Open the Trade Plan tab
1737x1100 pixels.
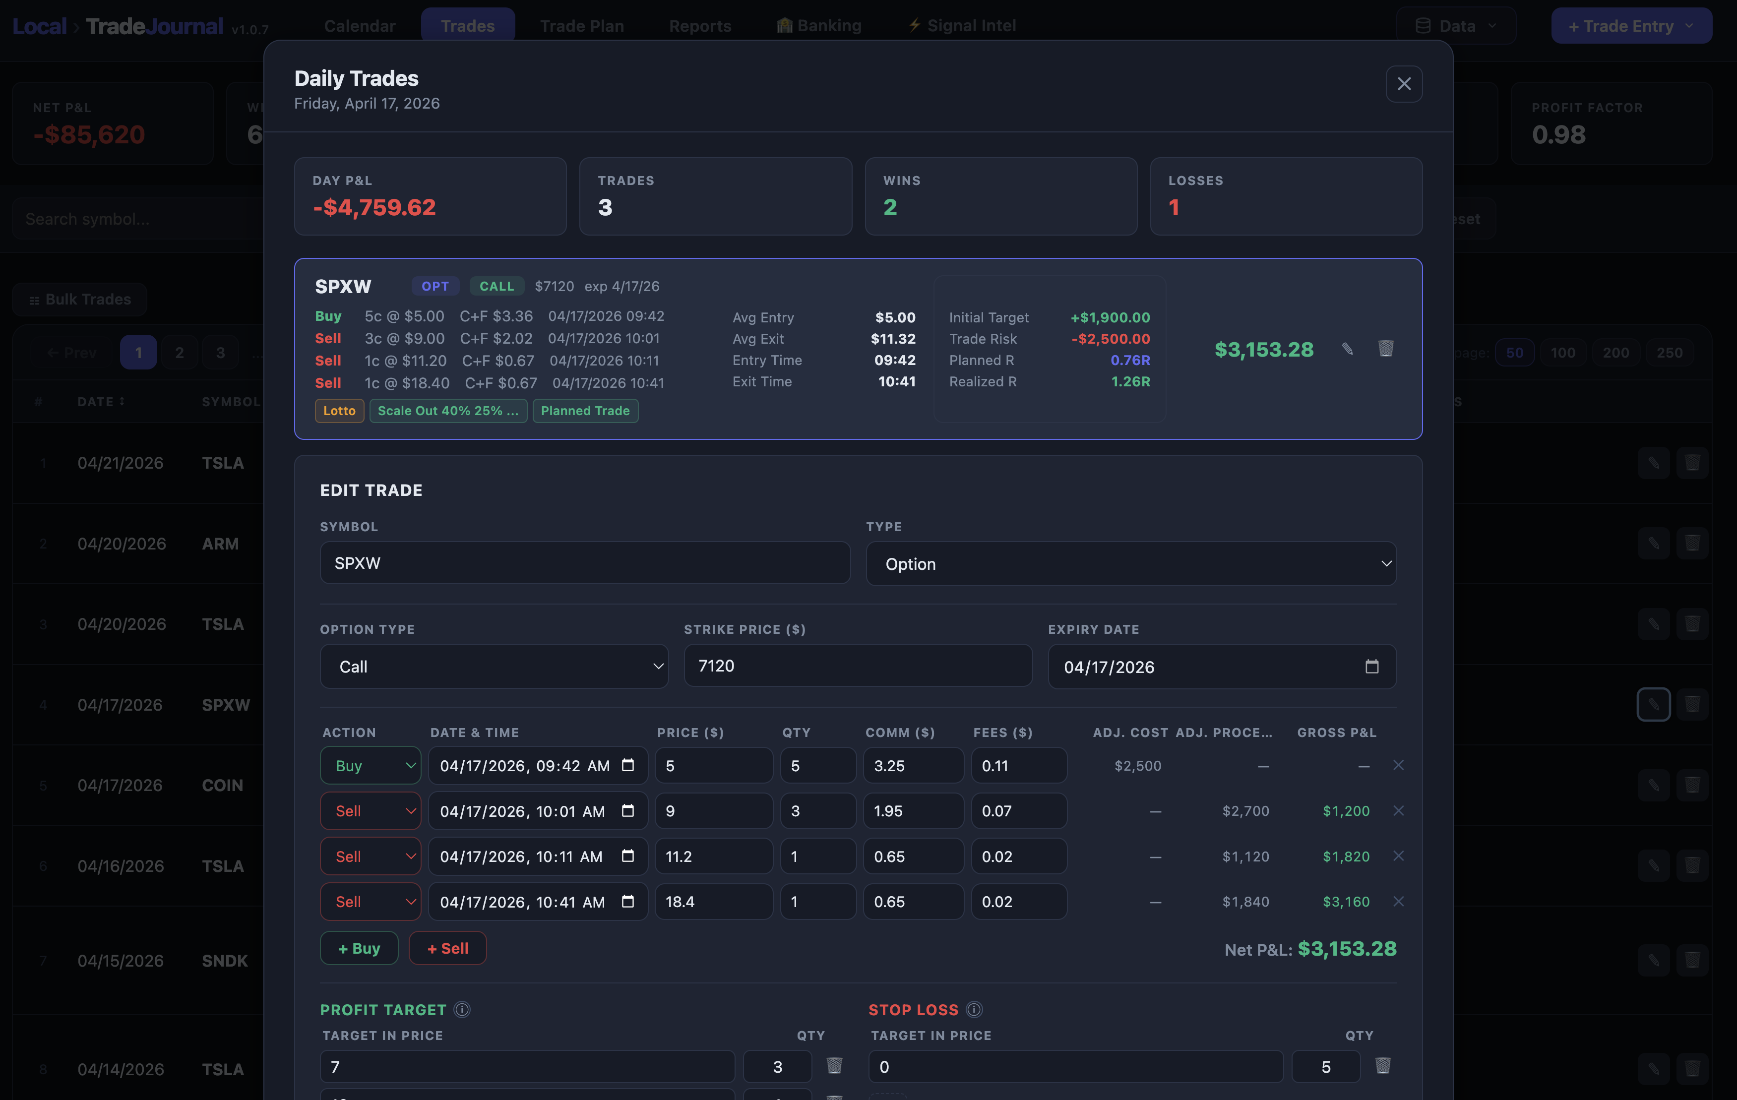point(581,25)
